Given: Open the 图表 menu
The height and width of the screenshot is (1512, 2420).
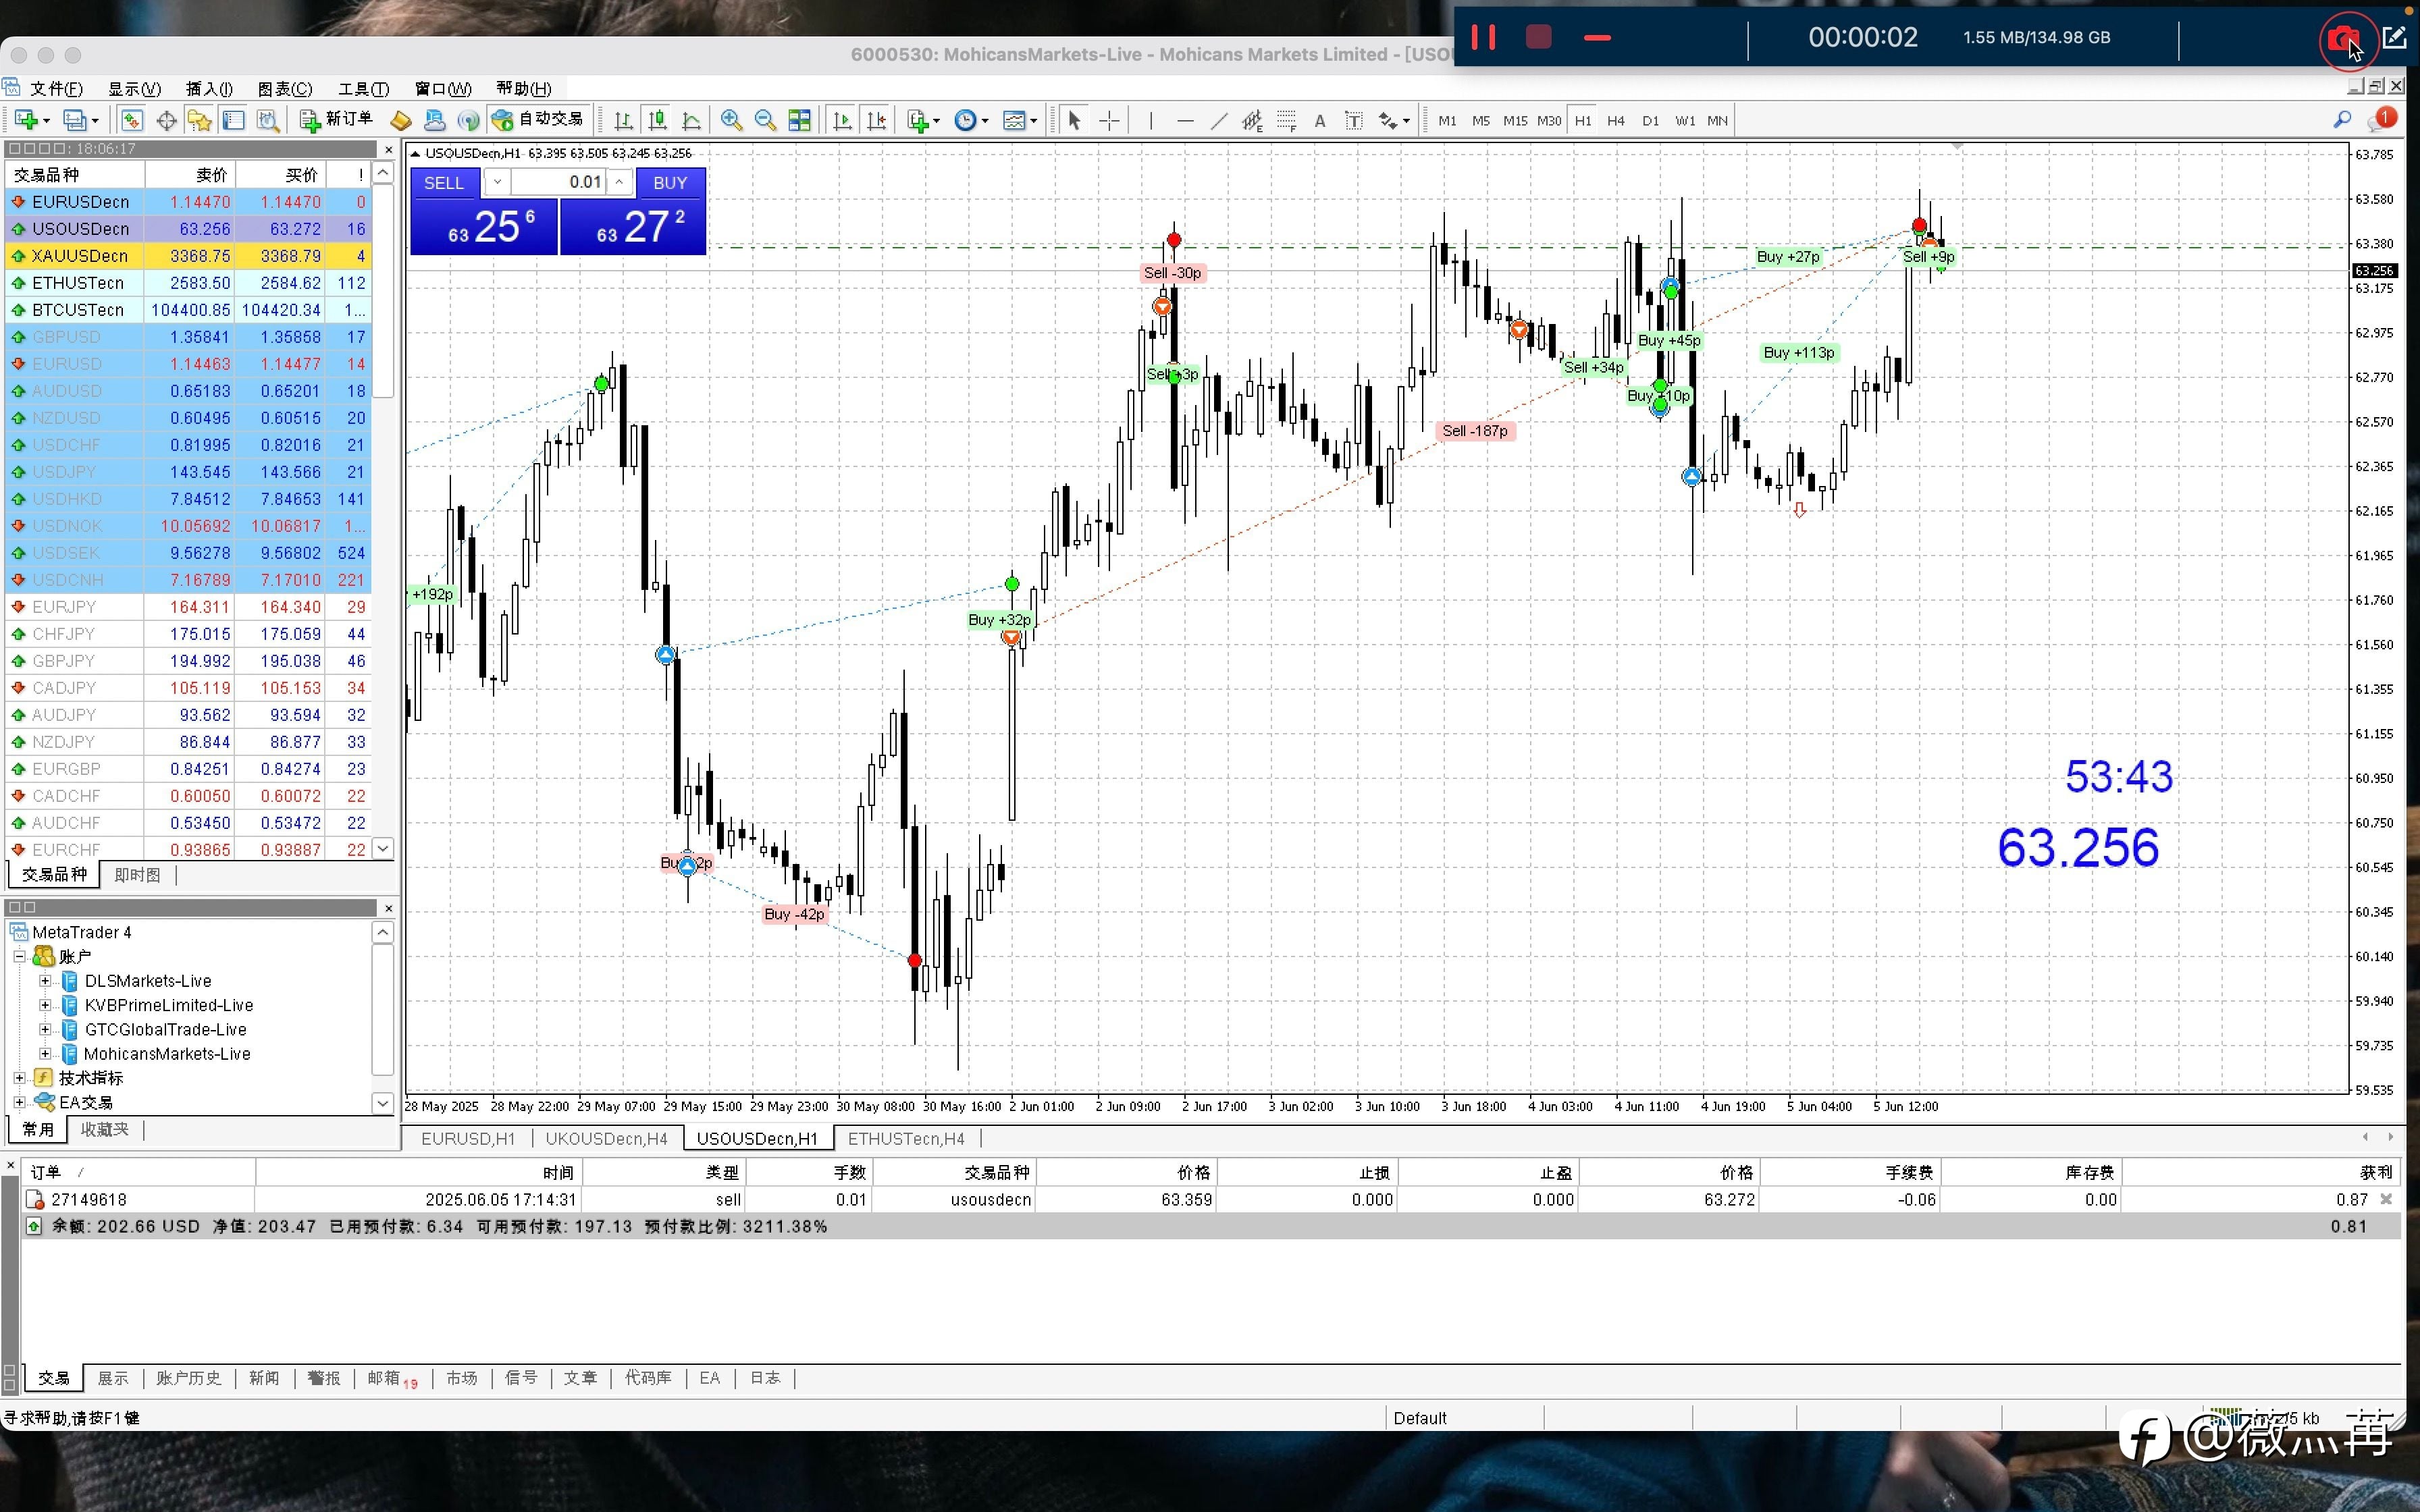Looking at the screenshot, I should click(284, 88).
